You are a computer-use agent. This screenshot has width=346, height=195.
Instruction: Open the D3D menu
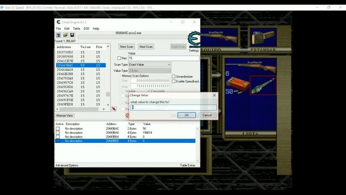(x=86, y=29)
